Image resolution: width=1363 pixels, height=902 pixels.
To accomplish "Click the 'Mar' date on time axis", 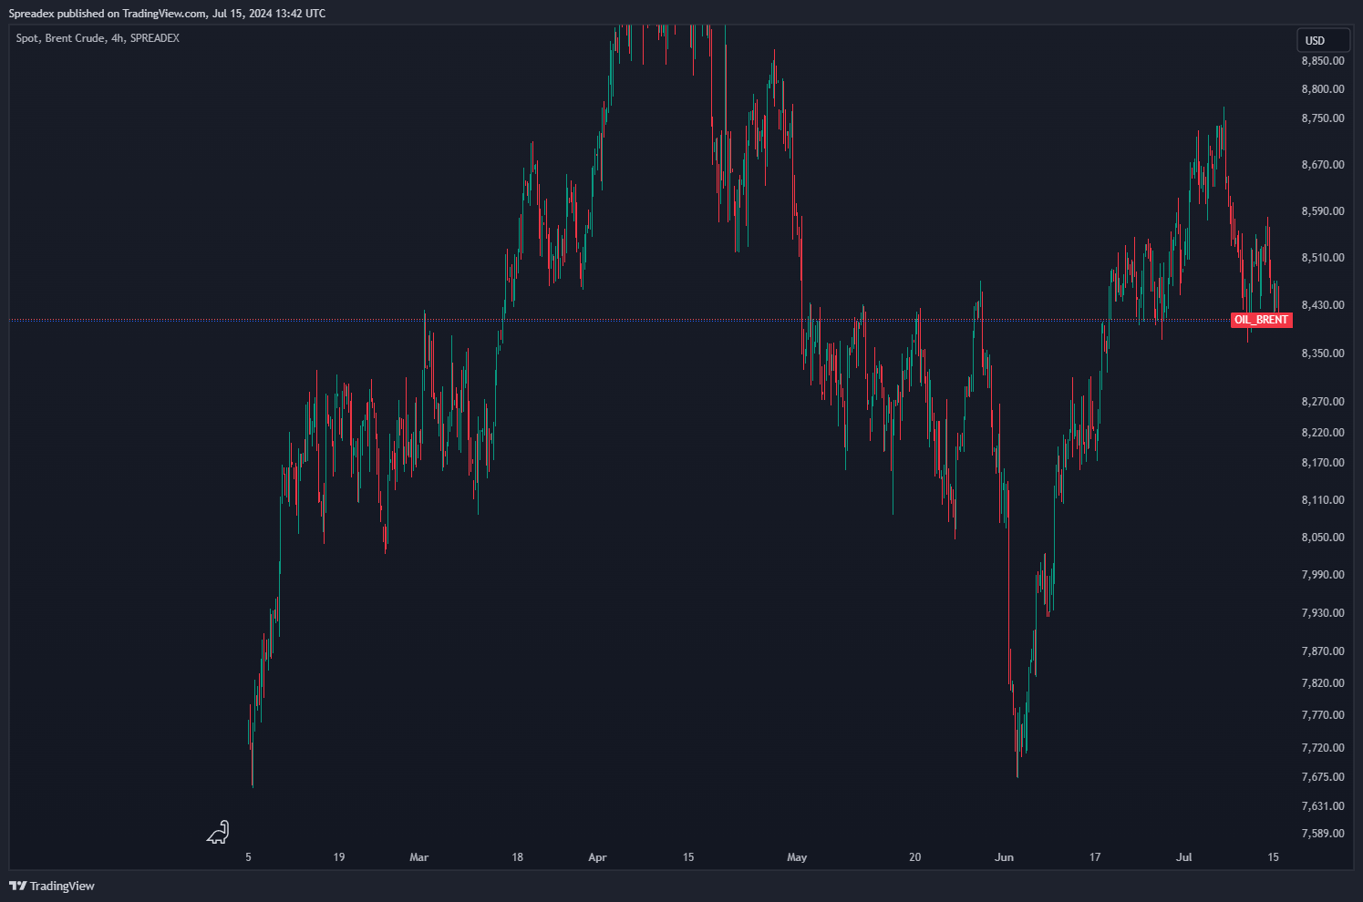I will [x=419, y=857].
